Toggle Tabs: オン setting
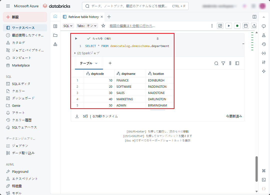This screenshot has width=270, height=195. pyautogui.click(x=87, y=26)
